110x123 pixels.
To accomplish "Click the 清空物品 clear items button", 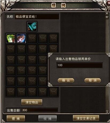I will 32,102.
